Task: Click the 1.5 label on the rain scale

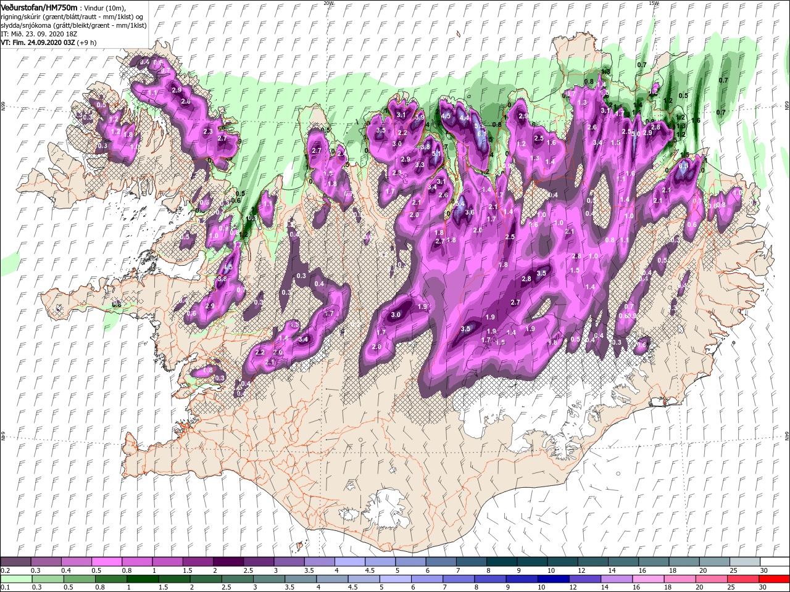Action: 164,587
